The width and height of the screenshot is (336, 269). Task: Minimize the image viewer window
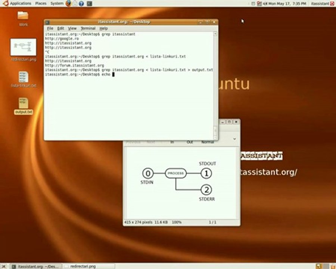[223, 122]
